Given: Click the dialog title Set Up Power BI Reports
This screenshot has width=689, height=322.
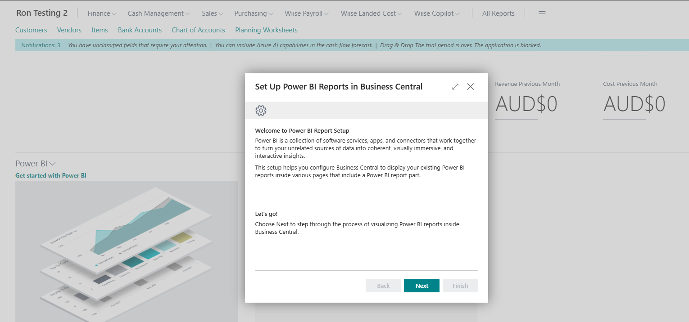Looking at the screenshot, I should click(339, 87).
